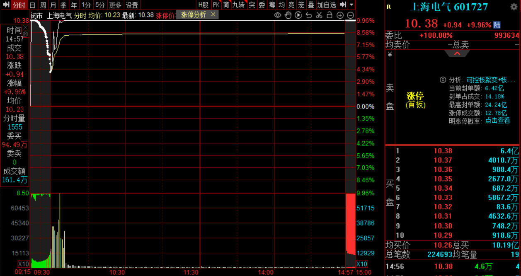Toggle the 叠 overlay button

[311, 5]
